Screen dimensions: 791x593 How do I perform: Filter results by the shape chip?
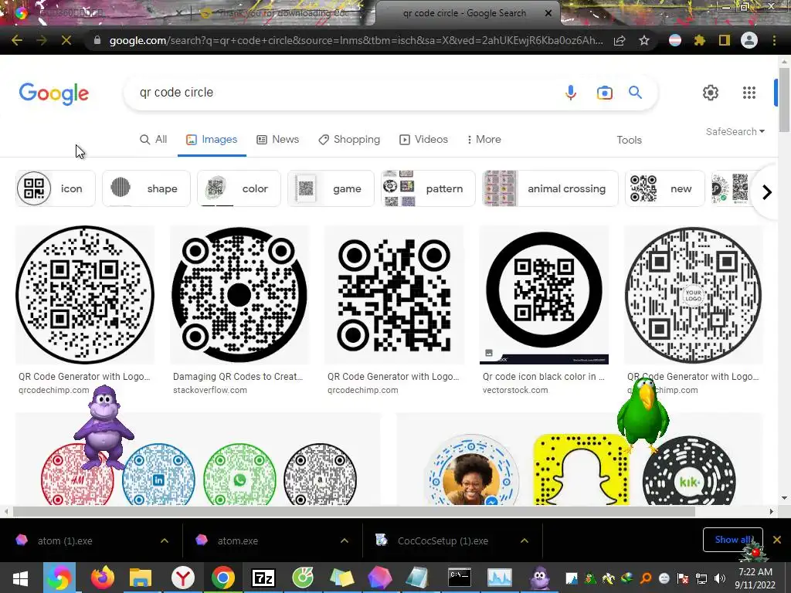[x=146, y=188]
